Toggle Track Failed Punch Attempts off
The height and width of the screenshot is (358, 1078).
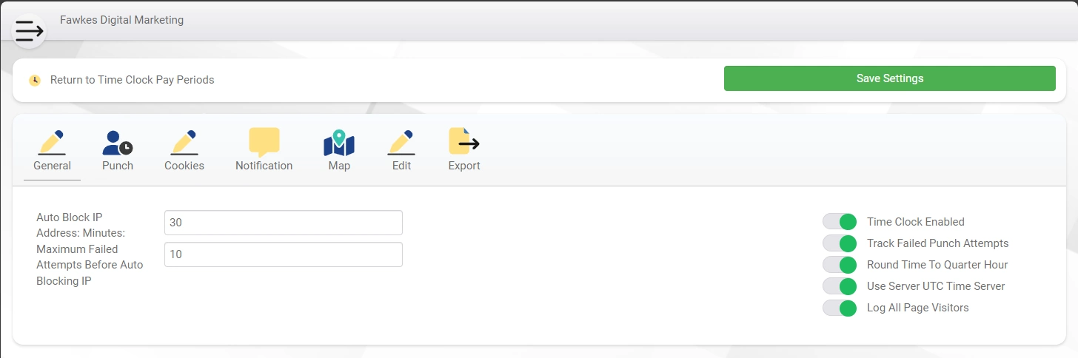840,243
